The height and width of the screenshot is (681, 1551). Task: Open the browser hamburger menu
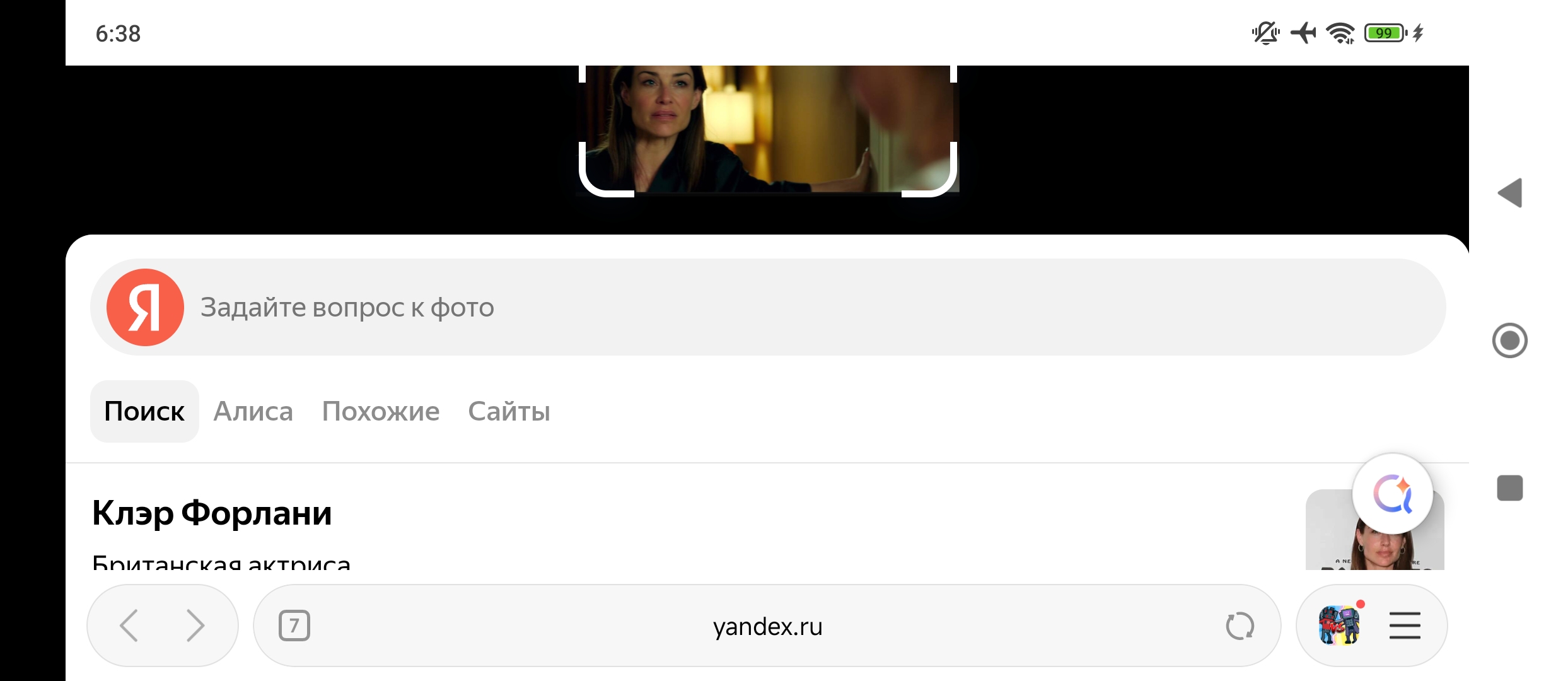1405,626
